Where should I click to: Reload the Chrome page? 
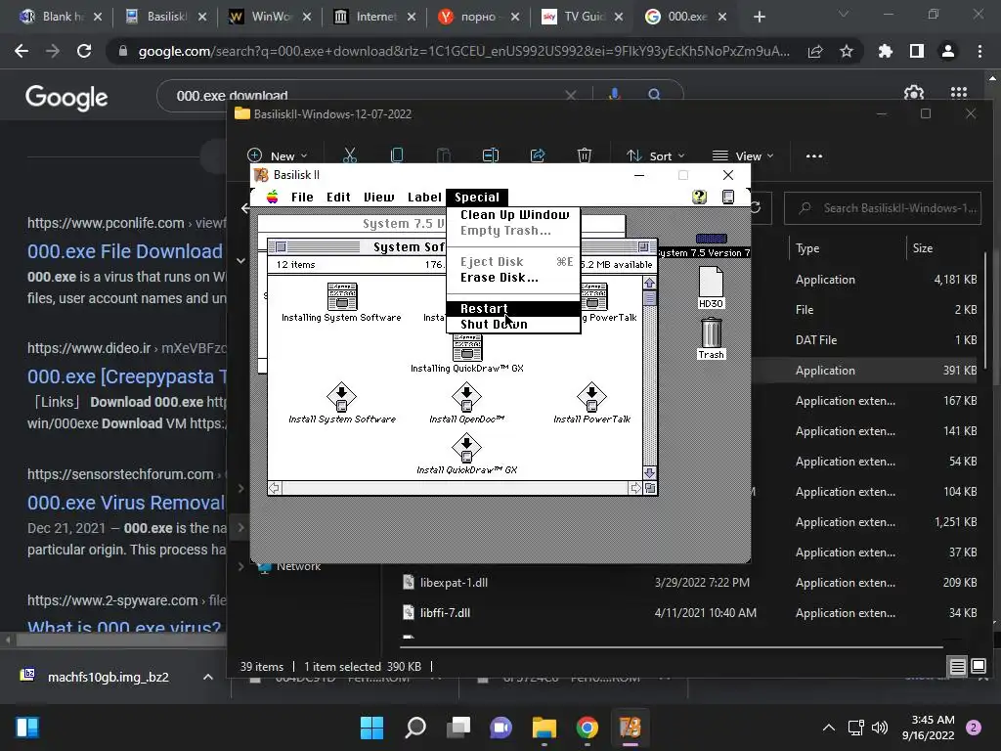(x=84, y=51)
